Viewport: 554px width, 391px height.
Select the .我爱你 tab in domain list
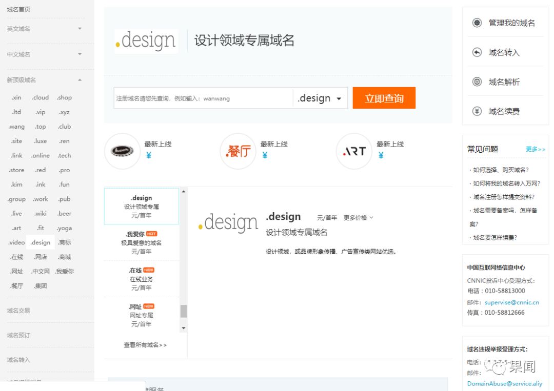tap(142, 243)
